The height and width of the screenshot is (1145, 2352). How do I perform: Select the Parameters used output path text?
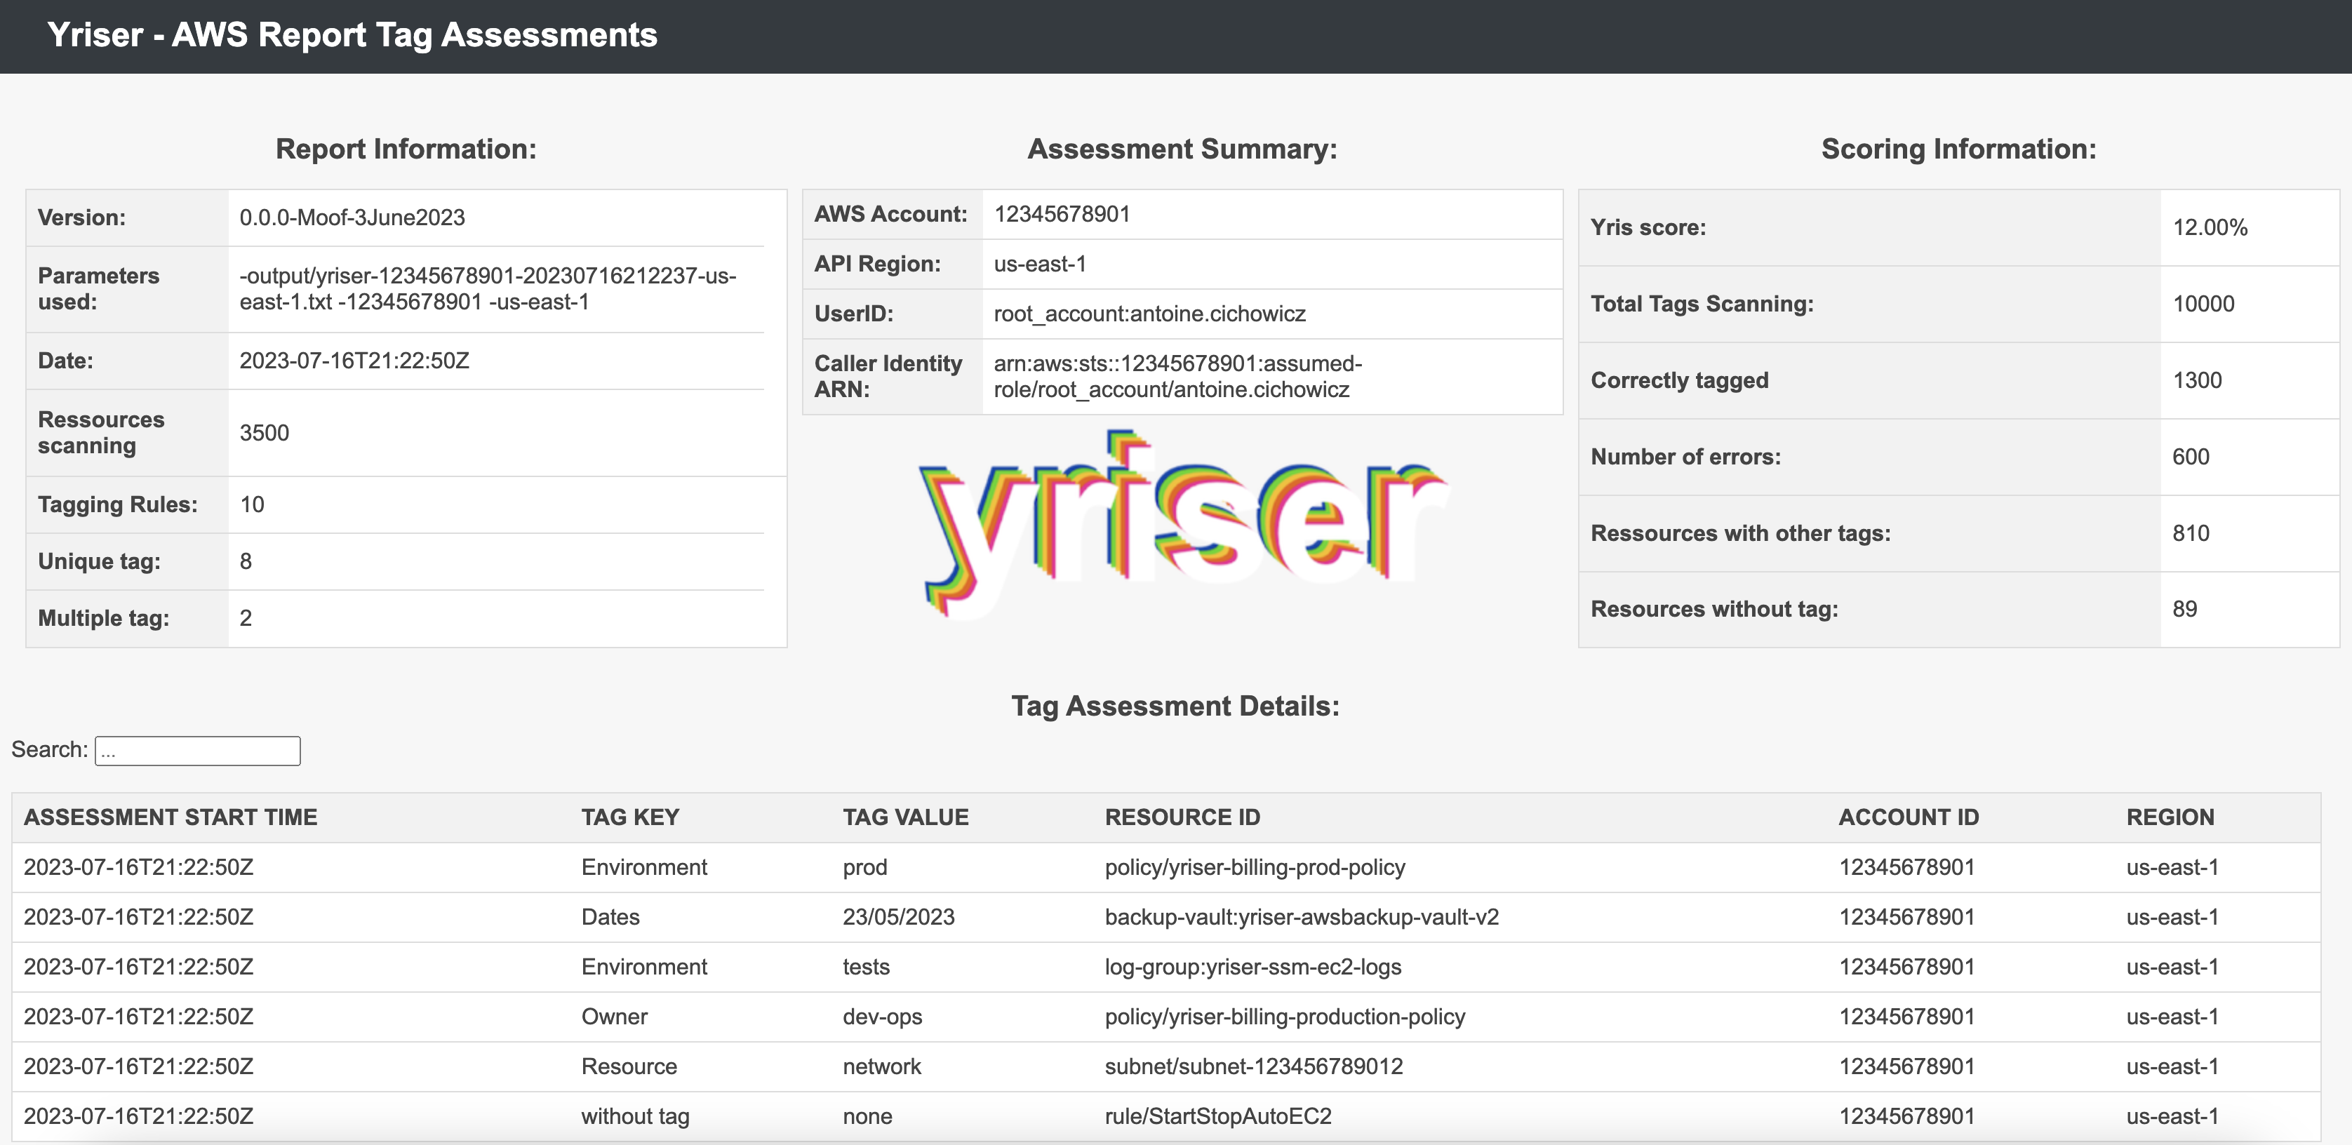click(x=488, y=288)
